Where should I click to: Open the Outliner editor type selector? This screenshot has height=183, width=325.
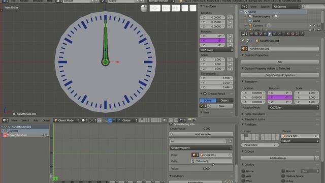(244, 7)
